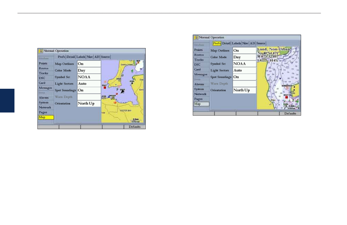The width and height of the screenshot is (347, 225).
Task: Select Map item in the Land Non-Urban sidebar
Action: click(x=201, y=104)
